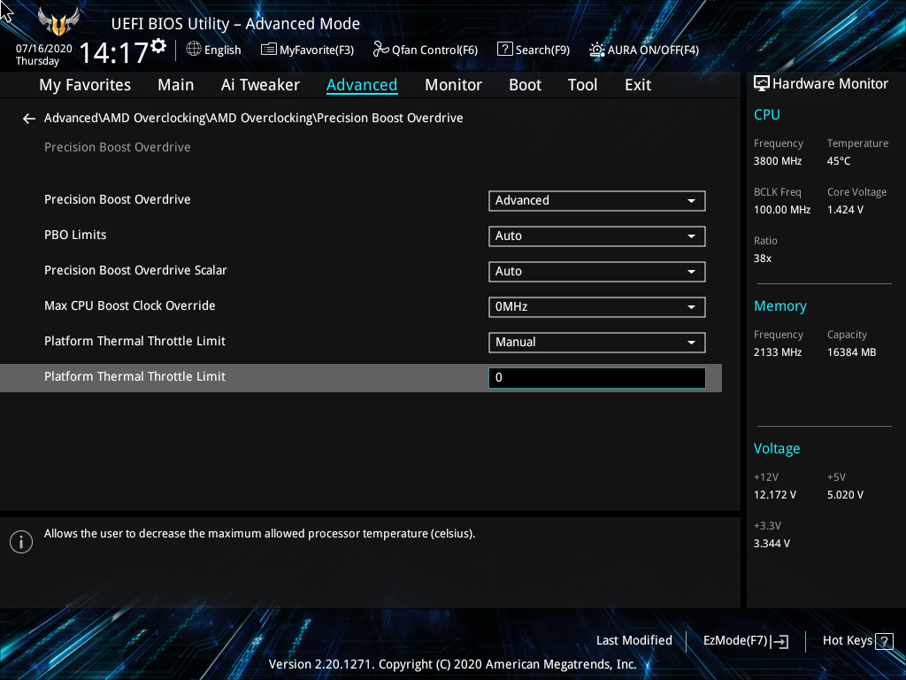The height and width of the screenshot is (680, 906).
Task: Click the memory capacity value 16384 MB
Action: click(x=851, y=352)
